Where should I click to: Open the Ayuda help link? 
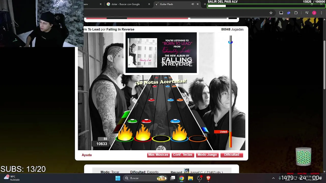point(87,155)
